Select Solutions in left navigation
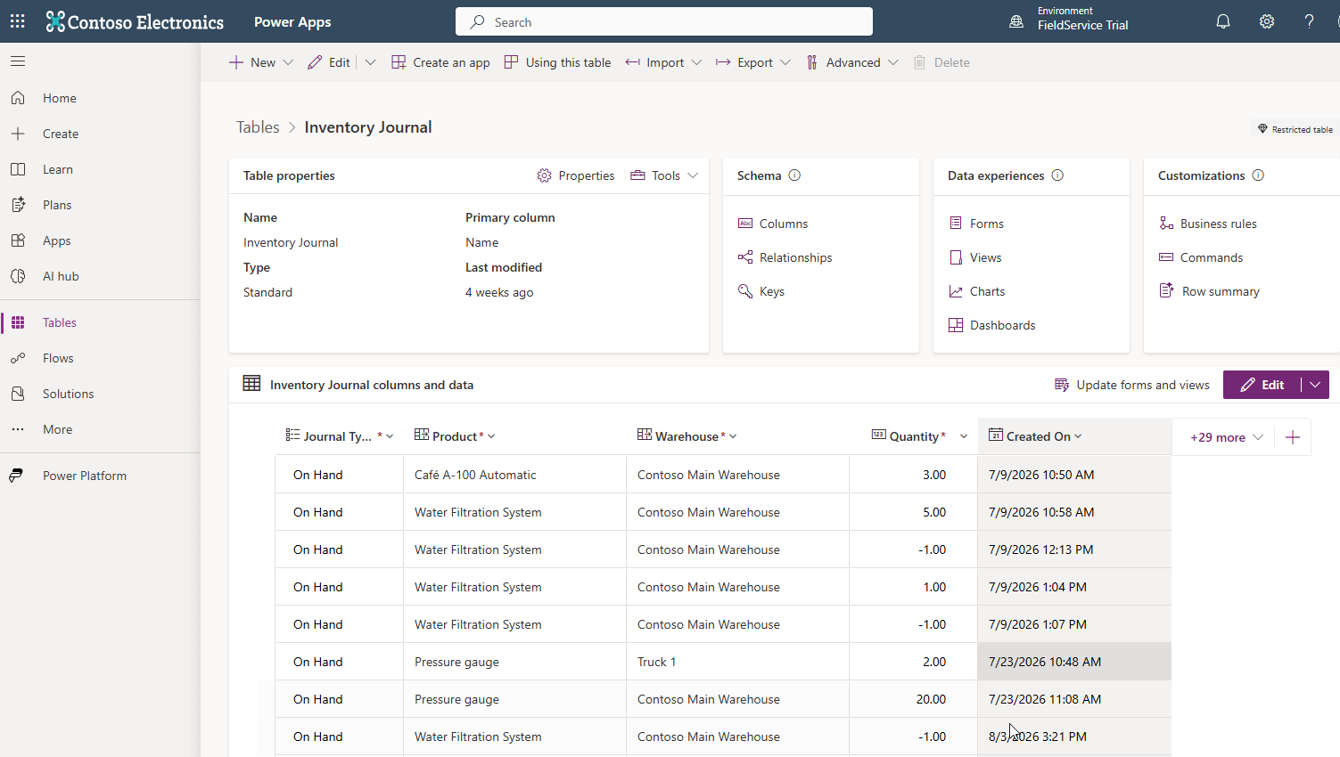The height and width of the screenshot is (757, 1340). [x=68, y=394]
